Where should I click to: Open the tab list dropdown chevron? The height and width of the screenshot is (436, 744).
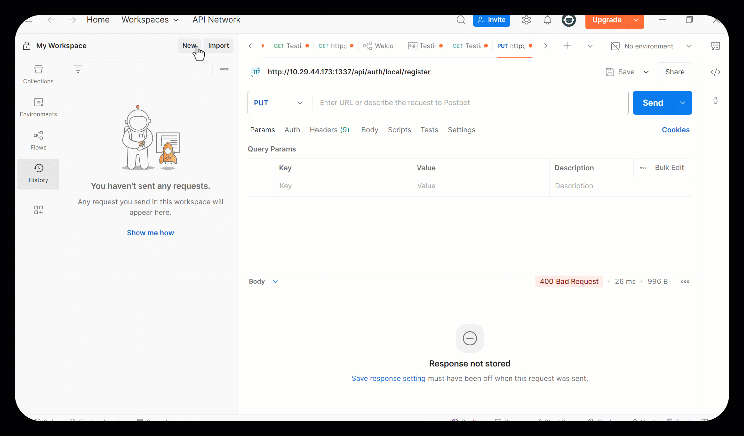(x=590, y=46)
